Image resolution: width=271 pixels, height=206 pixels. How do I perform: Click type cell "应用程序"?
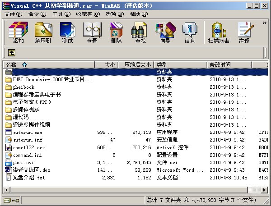tap(167, 133)
